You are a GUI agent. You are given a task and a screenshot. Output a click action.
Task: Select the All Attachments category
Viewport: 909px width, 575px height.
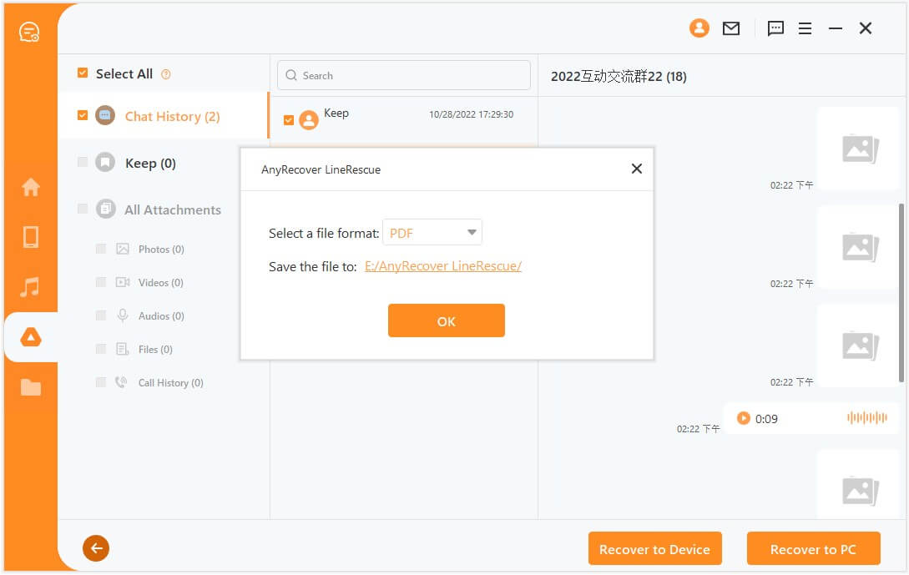[x=173, y=209]
